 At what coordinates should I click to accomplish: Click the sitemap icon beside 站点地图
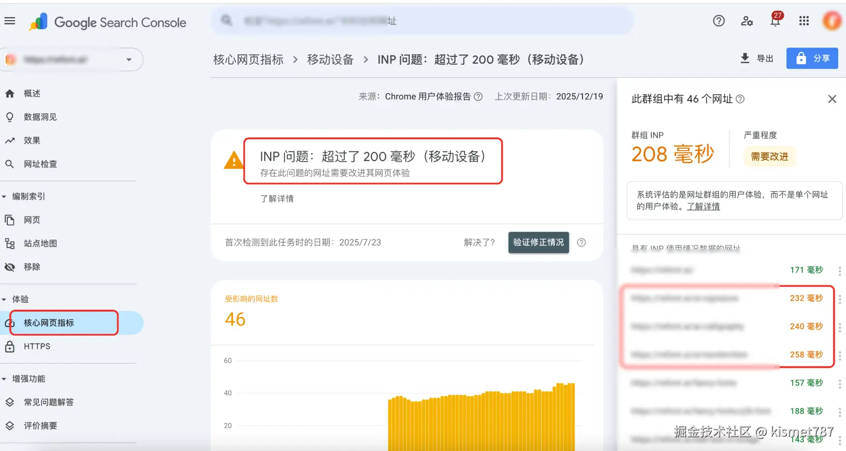tap(10, 243)
